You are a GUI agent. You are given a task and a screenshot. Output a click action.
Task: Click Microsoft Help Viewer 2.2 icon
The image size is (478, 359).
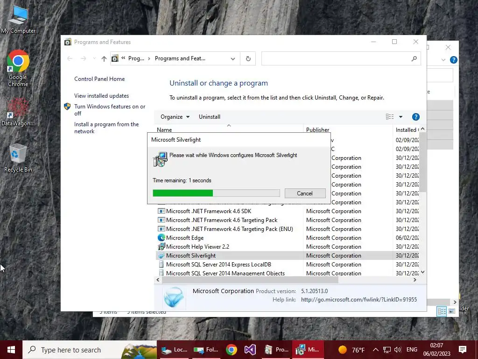(x=161, y=247)
